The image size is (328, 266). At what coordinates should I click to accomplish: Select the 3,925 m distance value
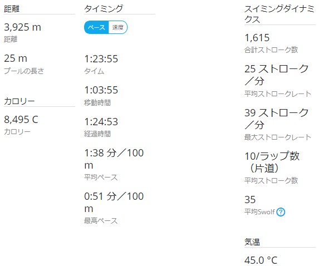[x=23, y=27]
